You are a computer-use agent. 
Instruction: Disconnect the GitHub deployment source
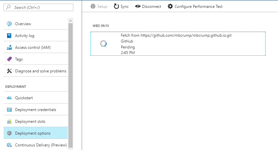pyautogui.click(x=148, y=7)
